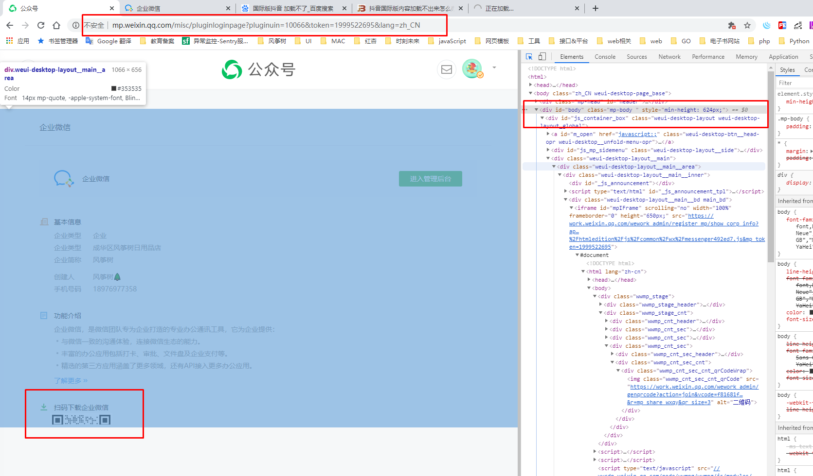Expand the wwmp_cnt_header div node
Screen dimensions: 813x476
tap(606, 321)
